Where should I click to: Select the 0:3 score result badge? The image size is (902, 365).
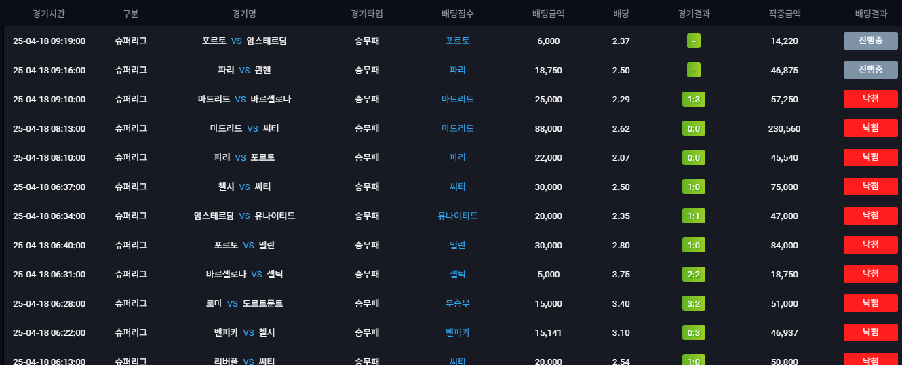point(694,332)
